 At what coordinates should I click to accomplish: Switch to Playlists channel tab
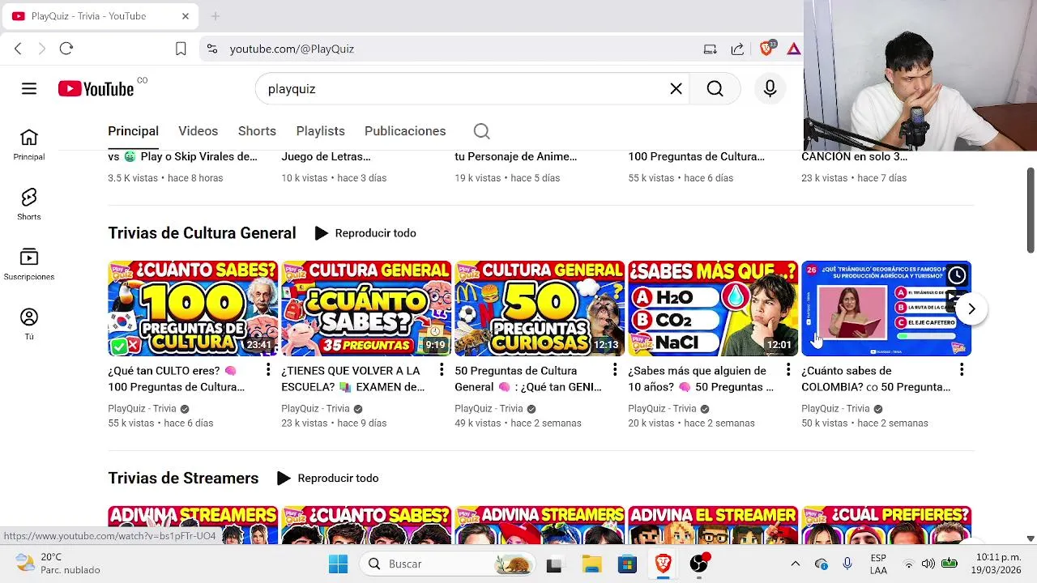(320, 131)
